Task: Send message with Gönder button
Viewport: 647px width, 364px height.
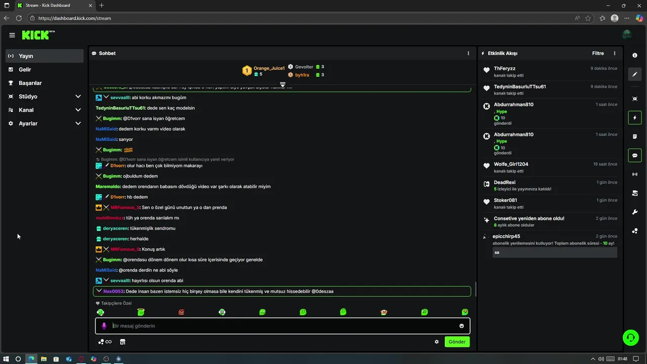Action: coord(457,342)
